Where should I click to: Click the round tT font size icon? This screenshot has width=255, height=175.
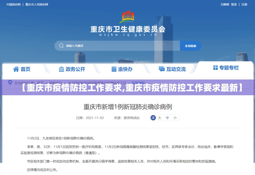153,118
